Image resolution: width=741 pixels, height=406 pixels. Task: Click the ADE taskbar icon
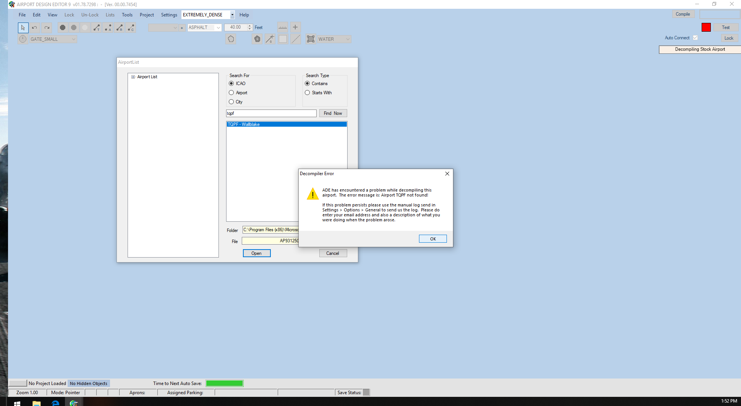click(74, 403)
